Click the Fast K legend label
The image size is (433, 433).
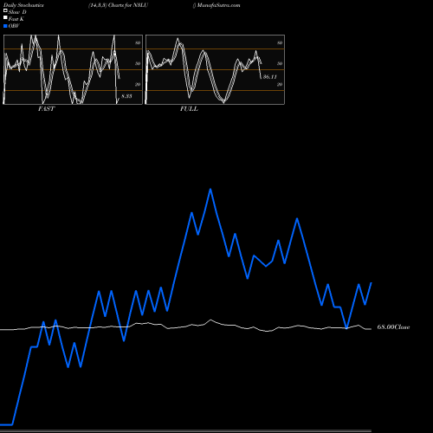click(16, 19)
